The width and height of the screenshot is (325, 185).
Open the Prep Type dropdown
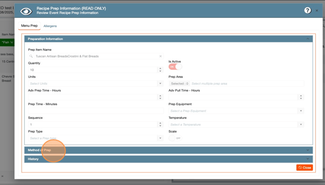coord(96,138)
